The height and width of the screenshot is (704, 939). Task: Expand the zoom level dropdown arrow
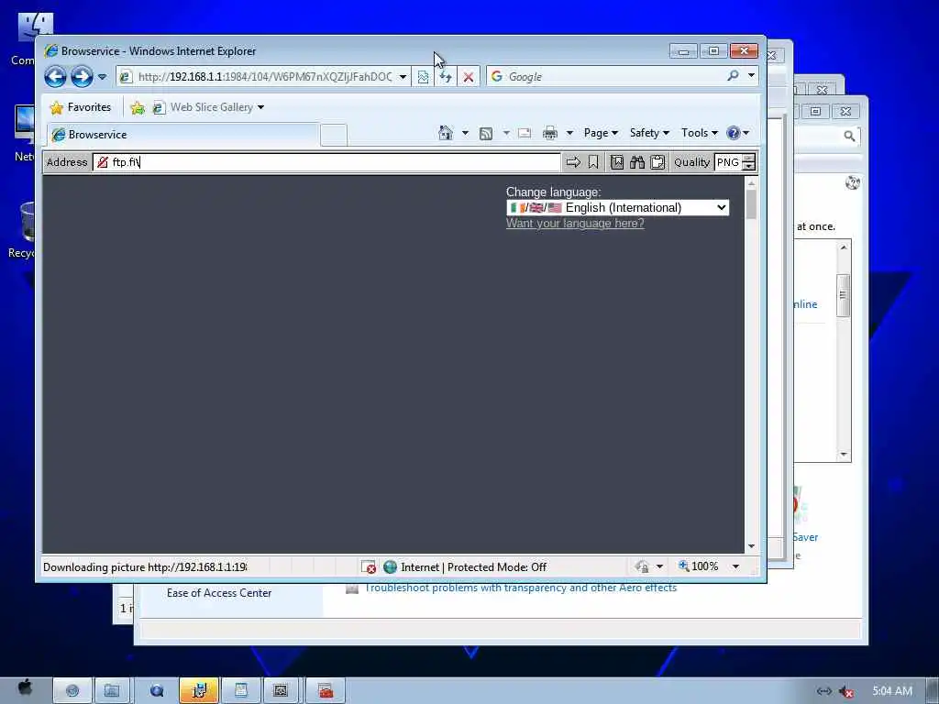point(735,566)
